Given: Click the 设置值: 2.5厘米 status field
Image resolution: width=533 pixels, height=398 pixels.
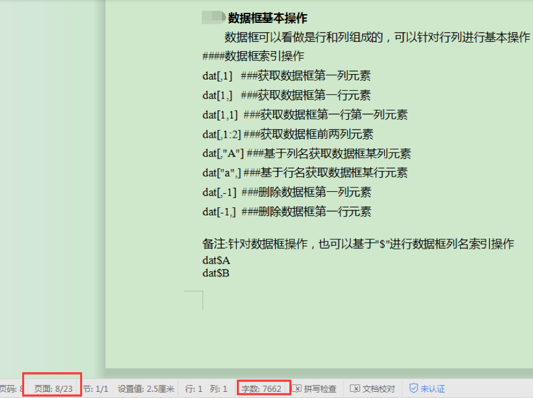Looking at the screenshot, I should pos(146,389).
